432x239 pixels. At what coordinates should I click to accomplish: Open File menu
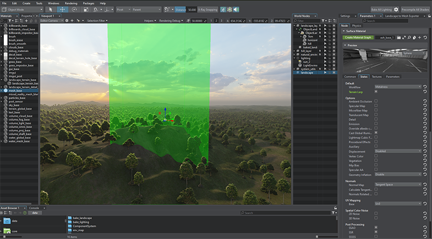(x=4, y=3)
